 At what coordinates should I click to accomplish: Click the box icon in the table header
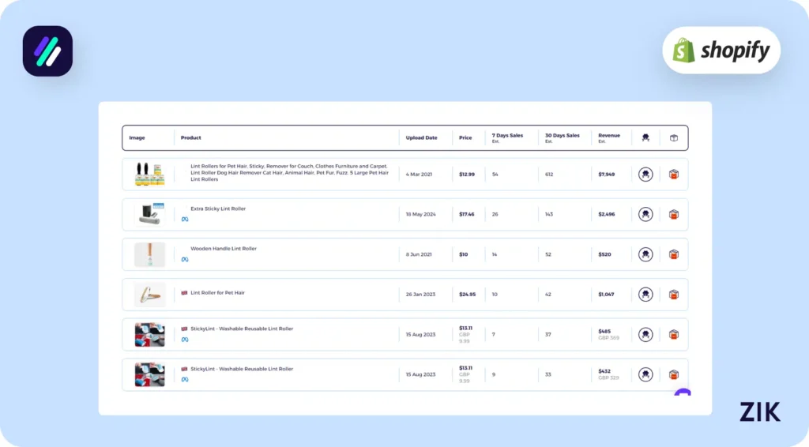tap(674, 138)
